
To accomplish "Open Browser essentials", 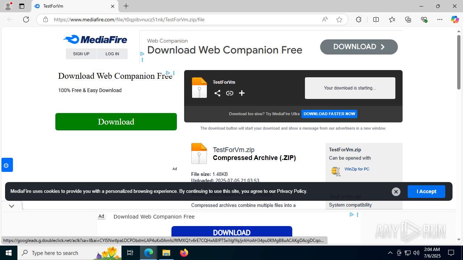I will (x=424, y=19).
